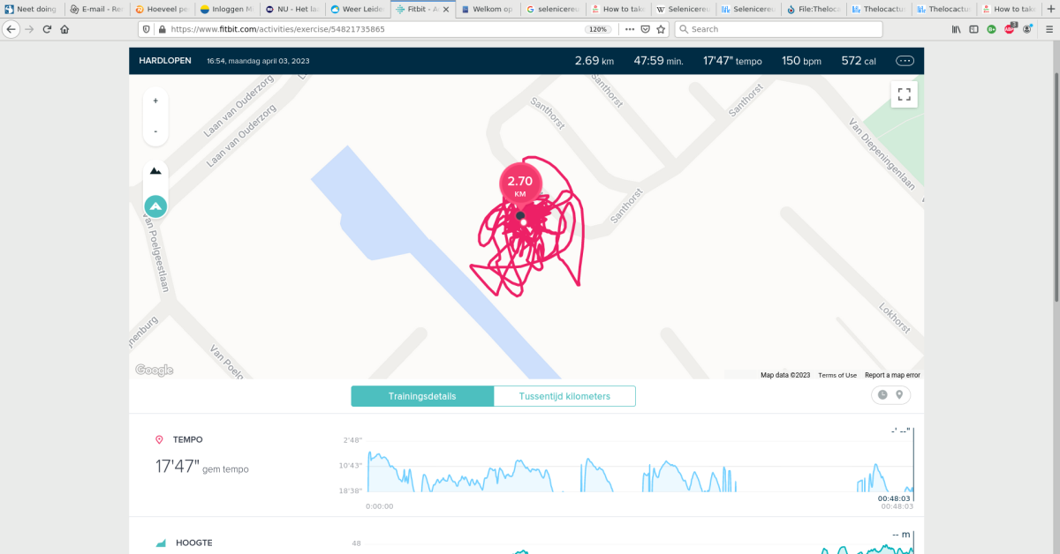Enable the tracking protection shield
This screenshot has width=1060, height=554.
tap(144, 28)
